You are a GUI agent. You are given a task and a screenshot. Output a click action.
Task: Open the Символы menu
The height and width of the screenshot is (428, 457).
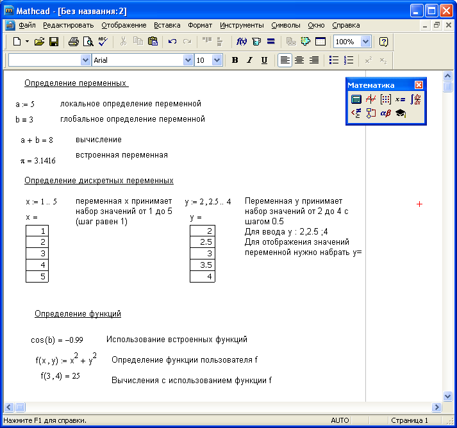(286, 26)
